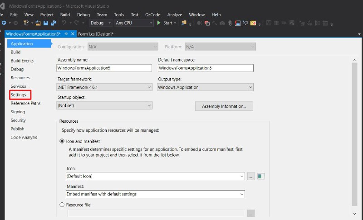This screenshot has height=220, width=363.
Task: Open the Startup object dropdown
Action: [x=104, y=105]
